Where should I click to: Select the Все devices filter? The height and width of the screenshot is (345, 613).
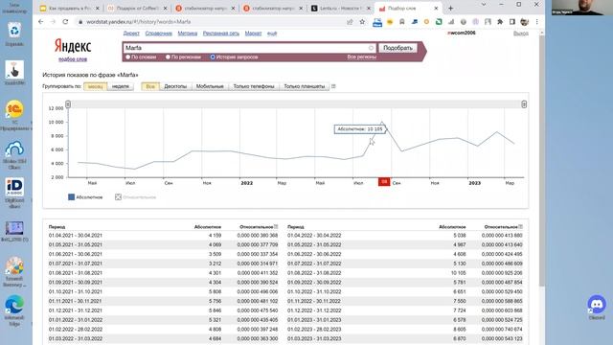point(150,86)
